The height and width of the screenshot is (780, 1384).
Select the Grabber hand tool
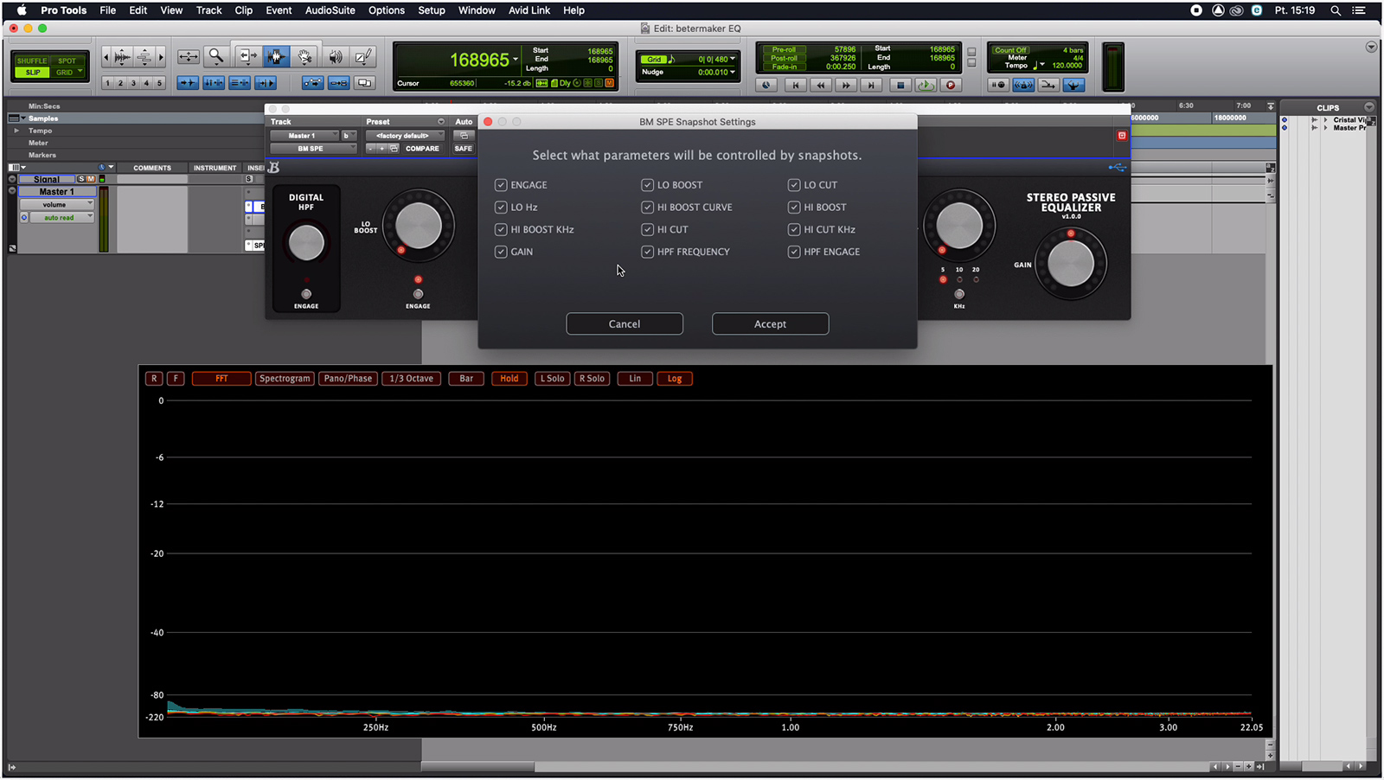tap(305, 57)
